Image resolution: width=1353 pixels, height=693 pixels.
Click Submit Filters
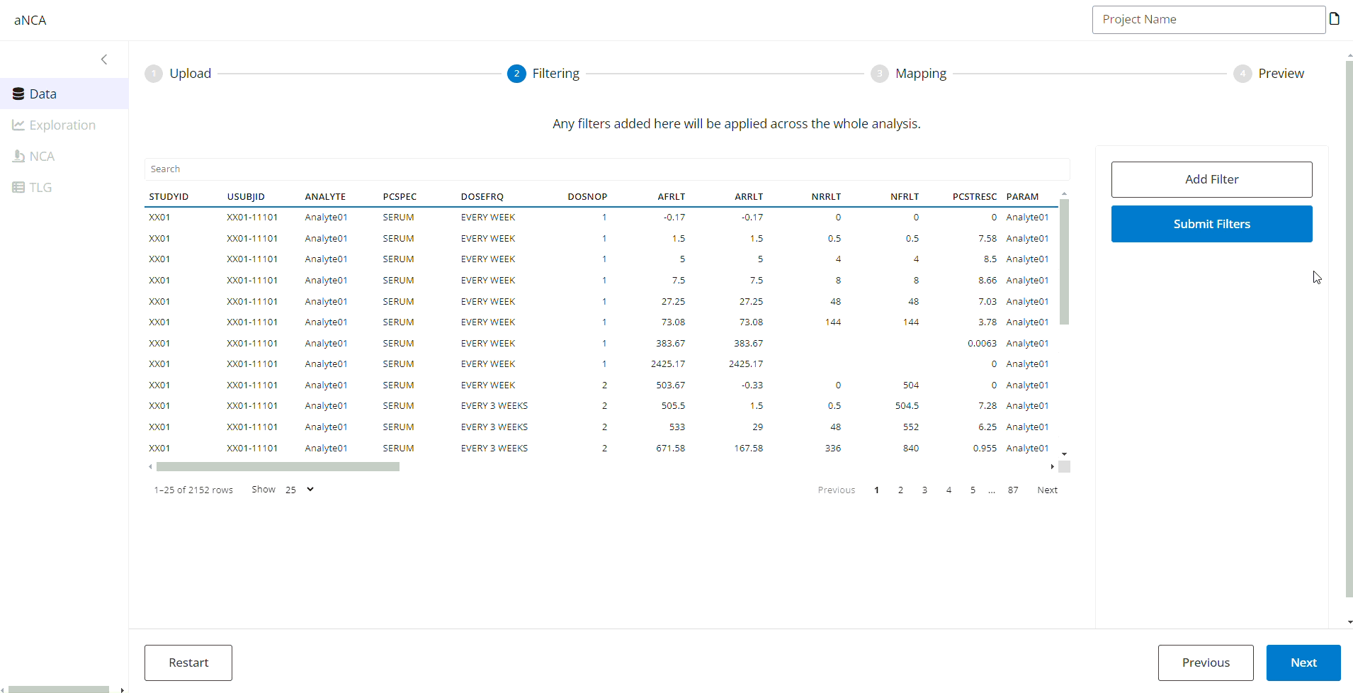[1211, 224]
